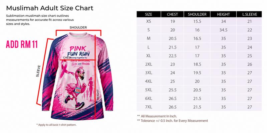Click the pink runner silhouette on jersey

(x=90, y=88)
